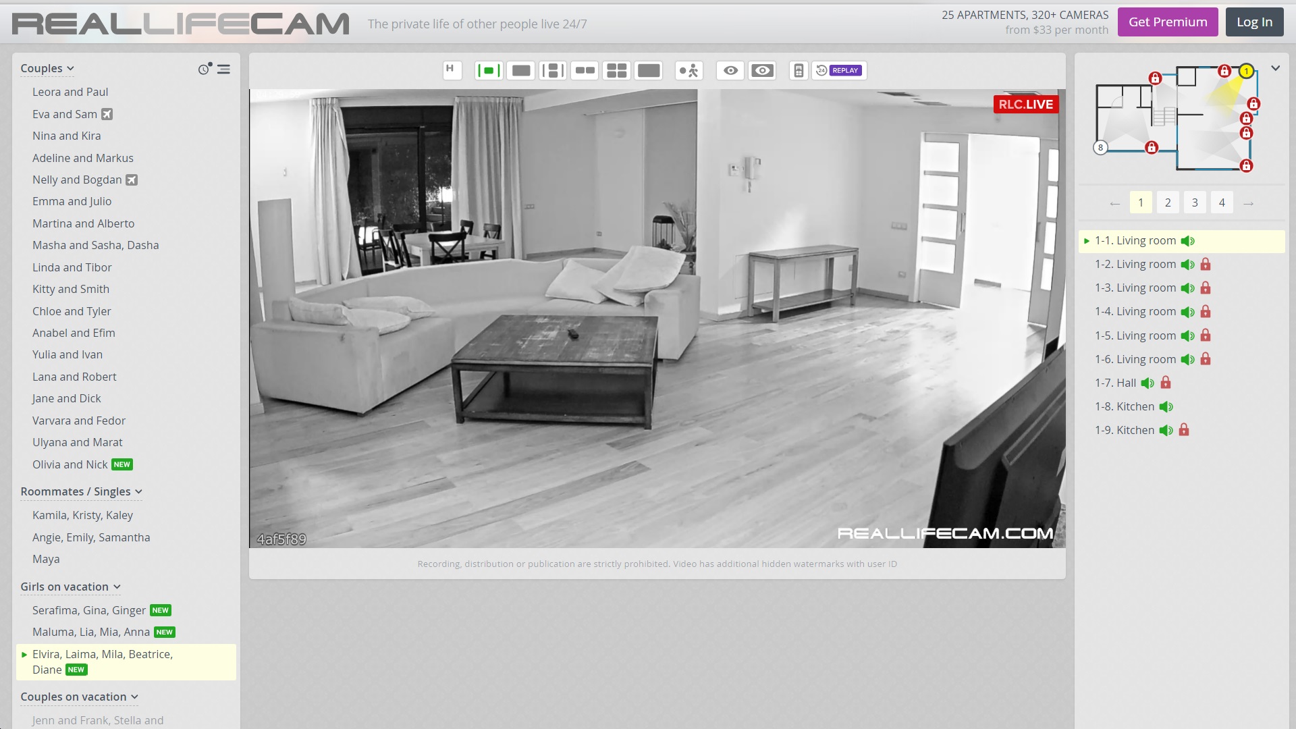
Task: Toggle sound icon for 1-3. Living room
Action: pos(1188,288)
